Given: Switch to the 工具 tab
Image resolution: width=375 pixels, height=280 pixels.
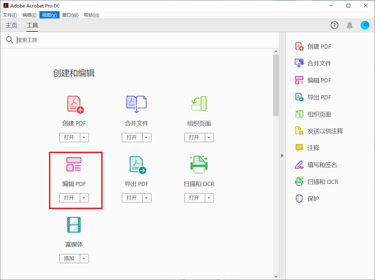Looking at the screenshot, I should [32, 25].
